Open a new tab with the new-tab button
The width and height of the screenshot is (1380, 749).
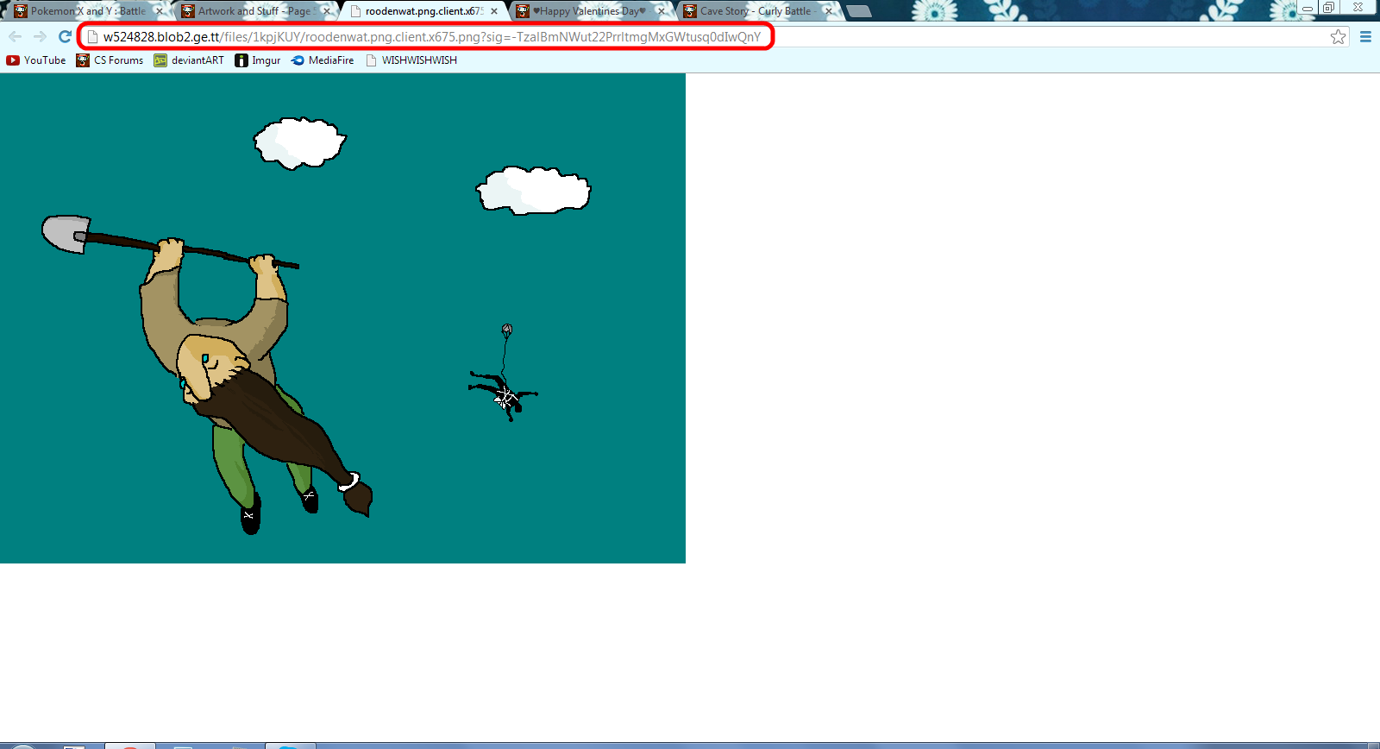pos(858,11)
